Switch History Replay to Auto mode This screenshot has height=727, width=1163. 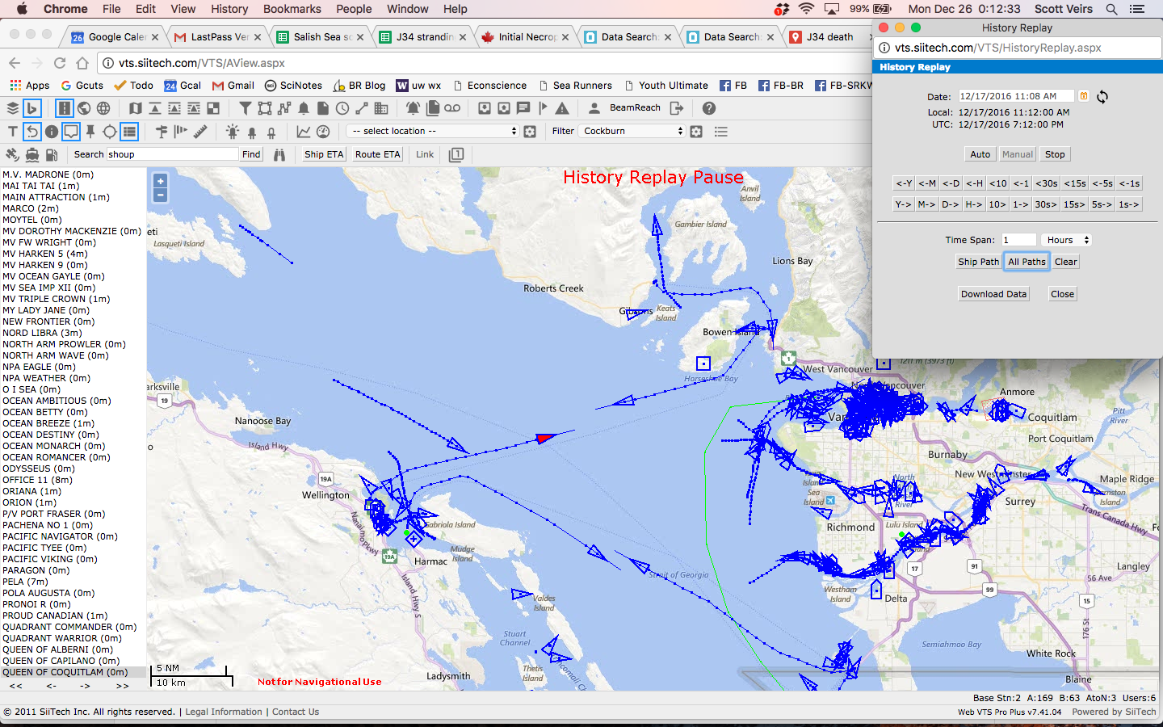pos(980,154)
